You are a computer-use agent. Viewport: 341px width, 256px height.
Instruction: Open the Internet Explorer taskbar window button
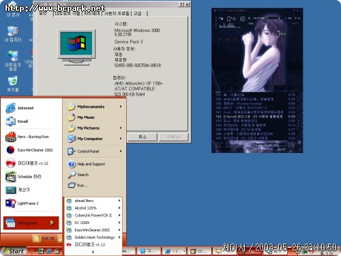pyautogui.click(x=175, y=251)
